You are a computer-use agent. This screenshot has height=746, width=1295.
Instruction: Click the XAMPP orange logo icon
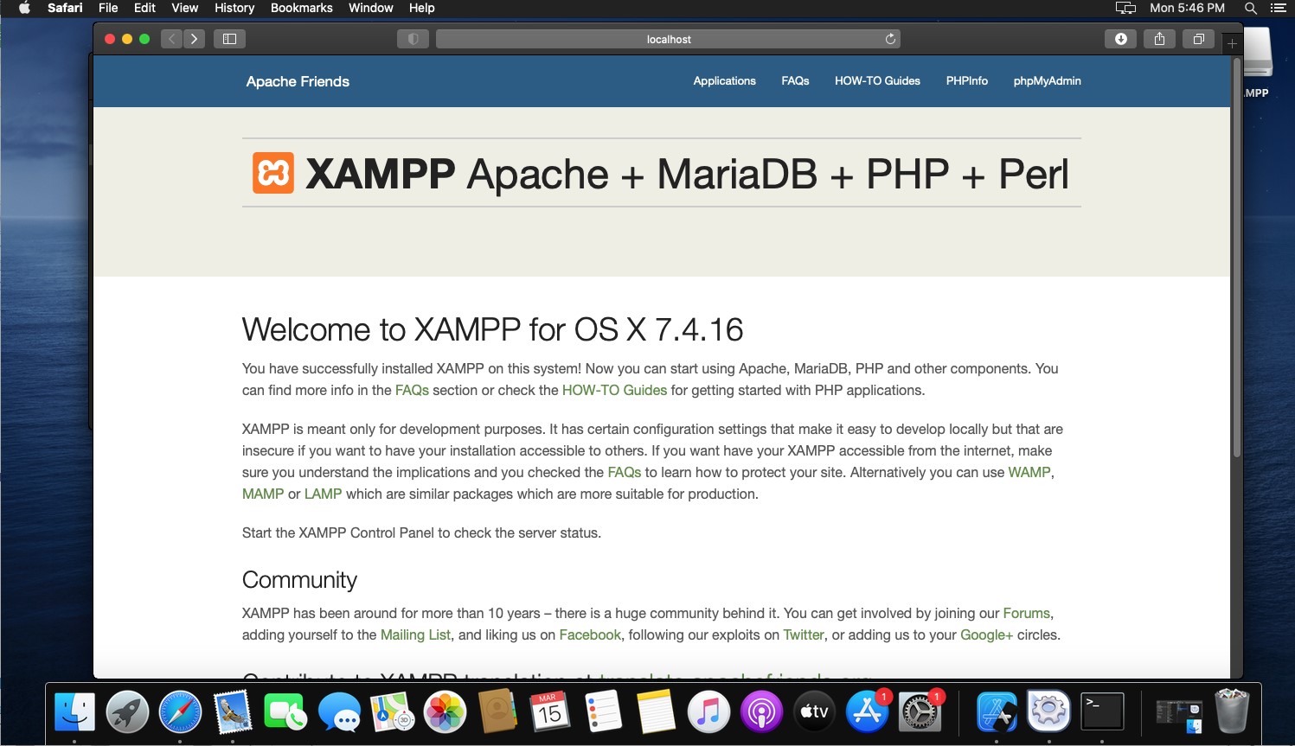273,173
